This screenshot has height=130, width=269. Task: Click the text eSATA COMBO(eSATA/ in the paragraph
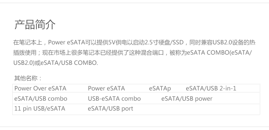pyautogui.click(x=219, y=53)
